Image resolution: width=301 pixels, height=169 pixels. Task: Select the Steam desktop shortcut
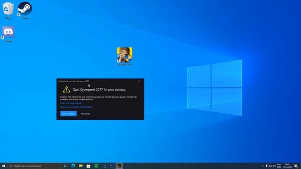(x=25, y=10)
